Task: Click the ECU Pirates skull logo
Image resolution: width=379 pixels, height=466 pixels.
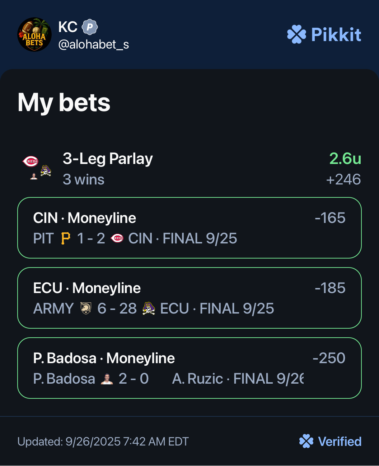Action: (x=149, y=309)
